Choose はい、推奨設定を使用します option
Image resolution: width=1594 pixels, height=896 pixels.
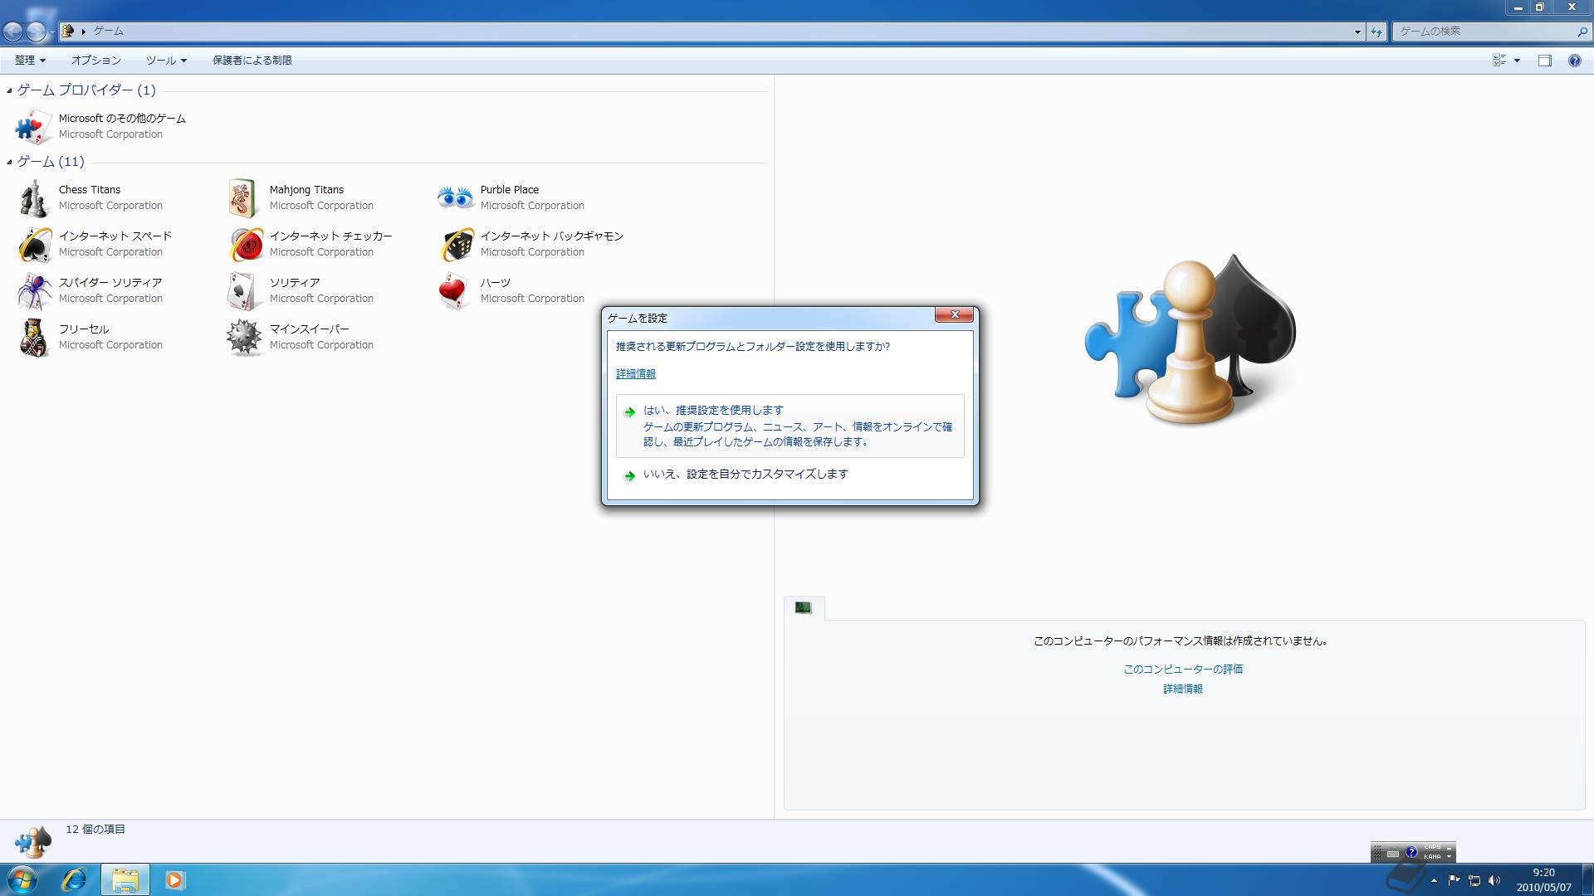tap(790, 426)
